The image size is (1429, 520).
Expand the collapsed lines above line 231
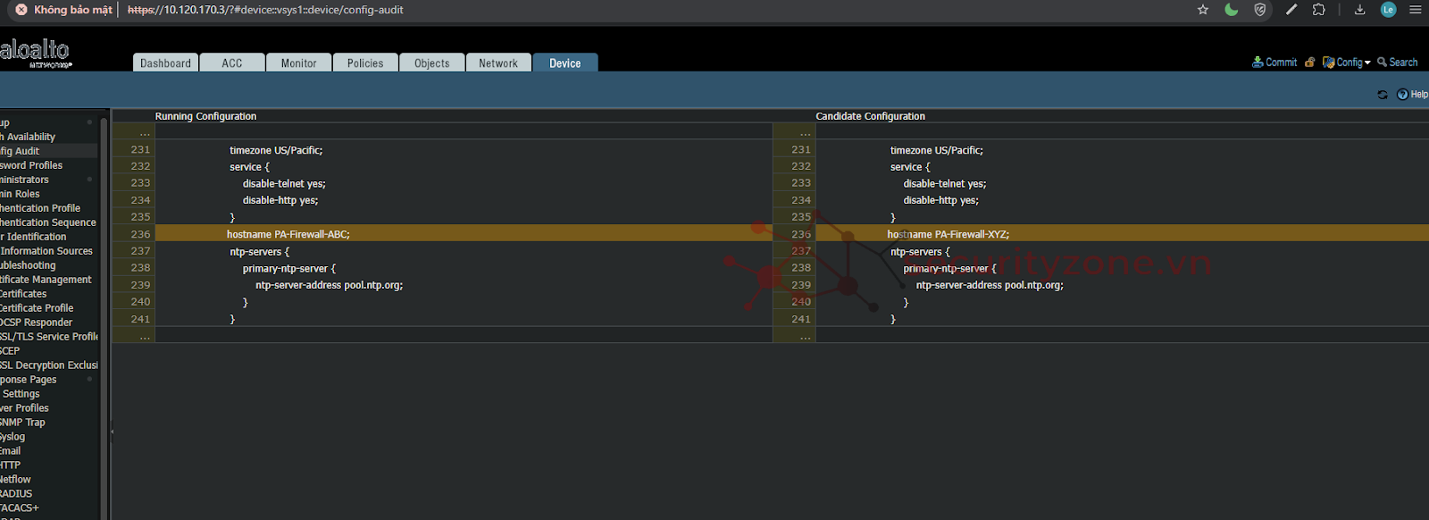tap(145, 133)
